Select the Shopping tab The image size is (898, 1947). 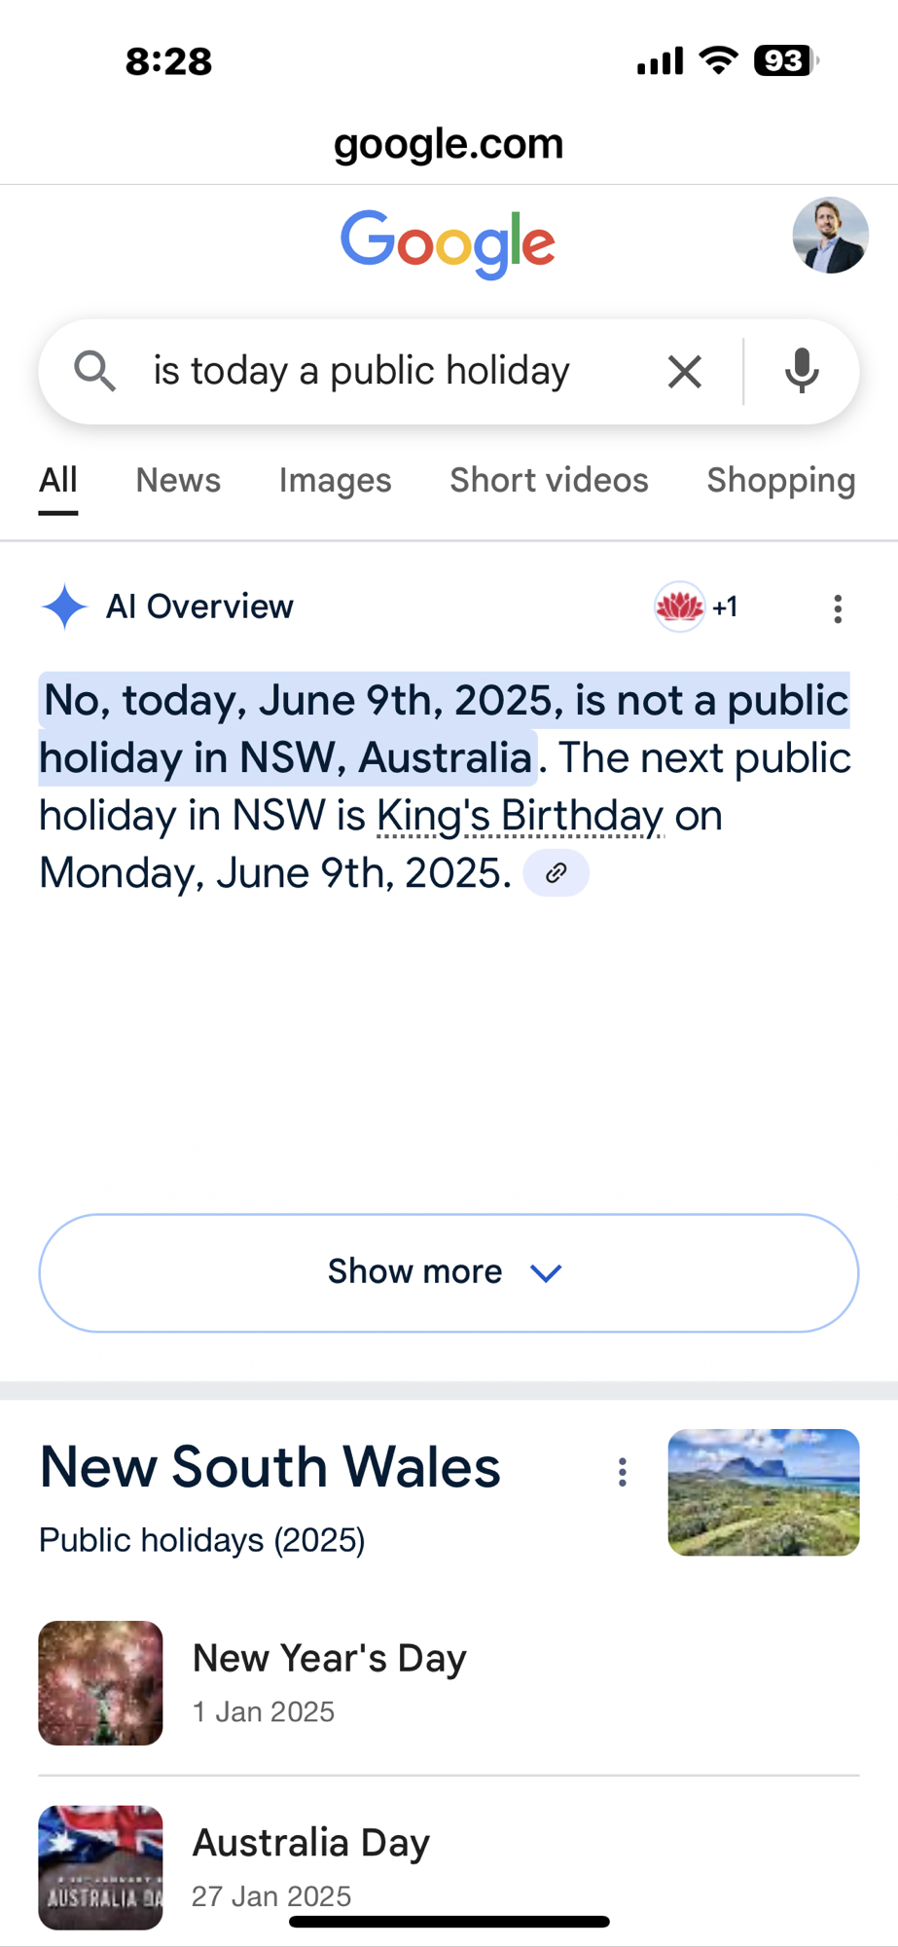tap(780, 480)
